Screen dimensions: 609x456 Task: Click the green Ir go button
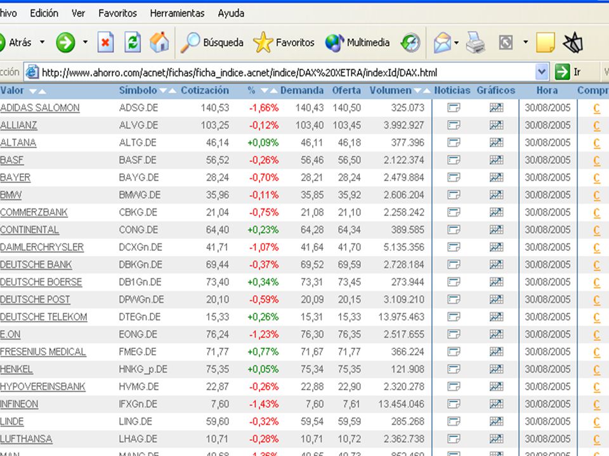(x=568, y=72)
